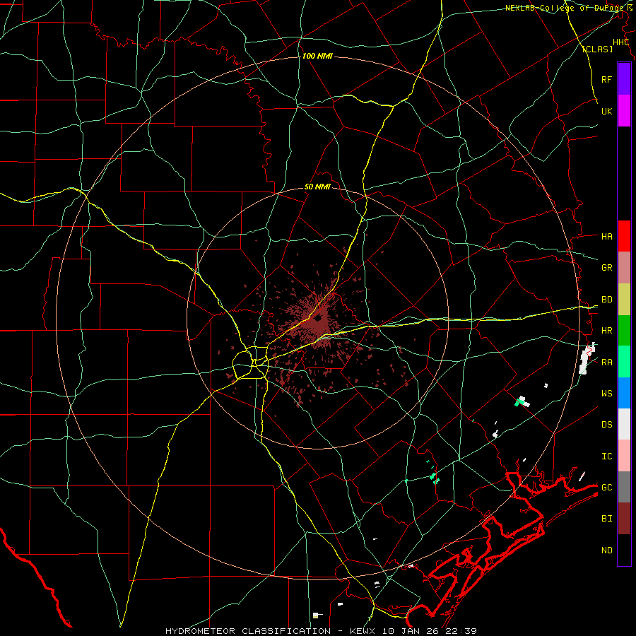Viewport: 636px width, 636px height.
Task: Click the GR pinkish legend color
Action: coord(624,267)
